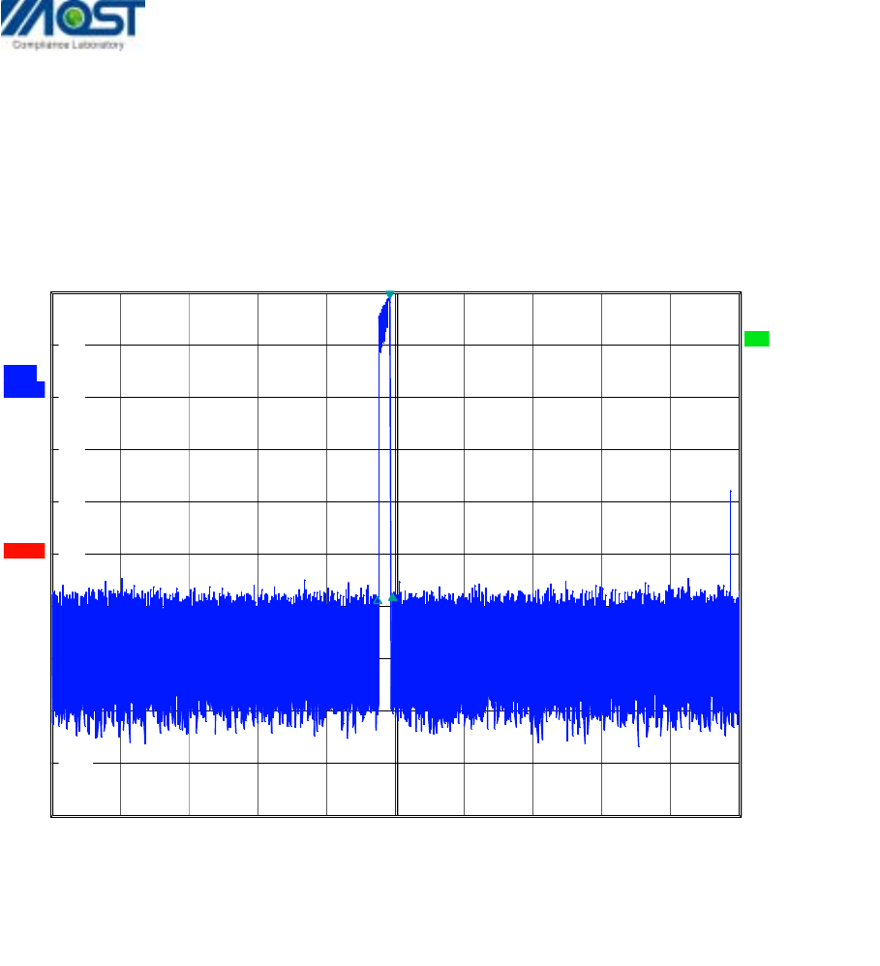Select the blue trace label block
Viewport: 880px width, 966px height.
tap(24, 381)
